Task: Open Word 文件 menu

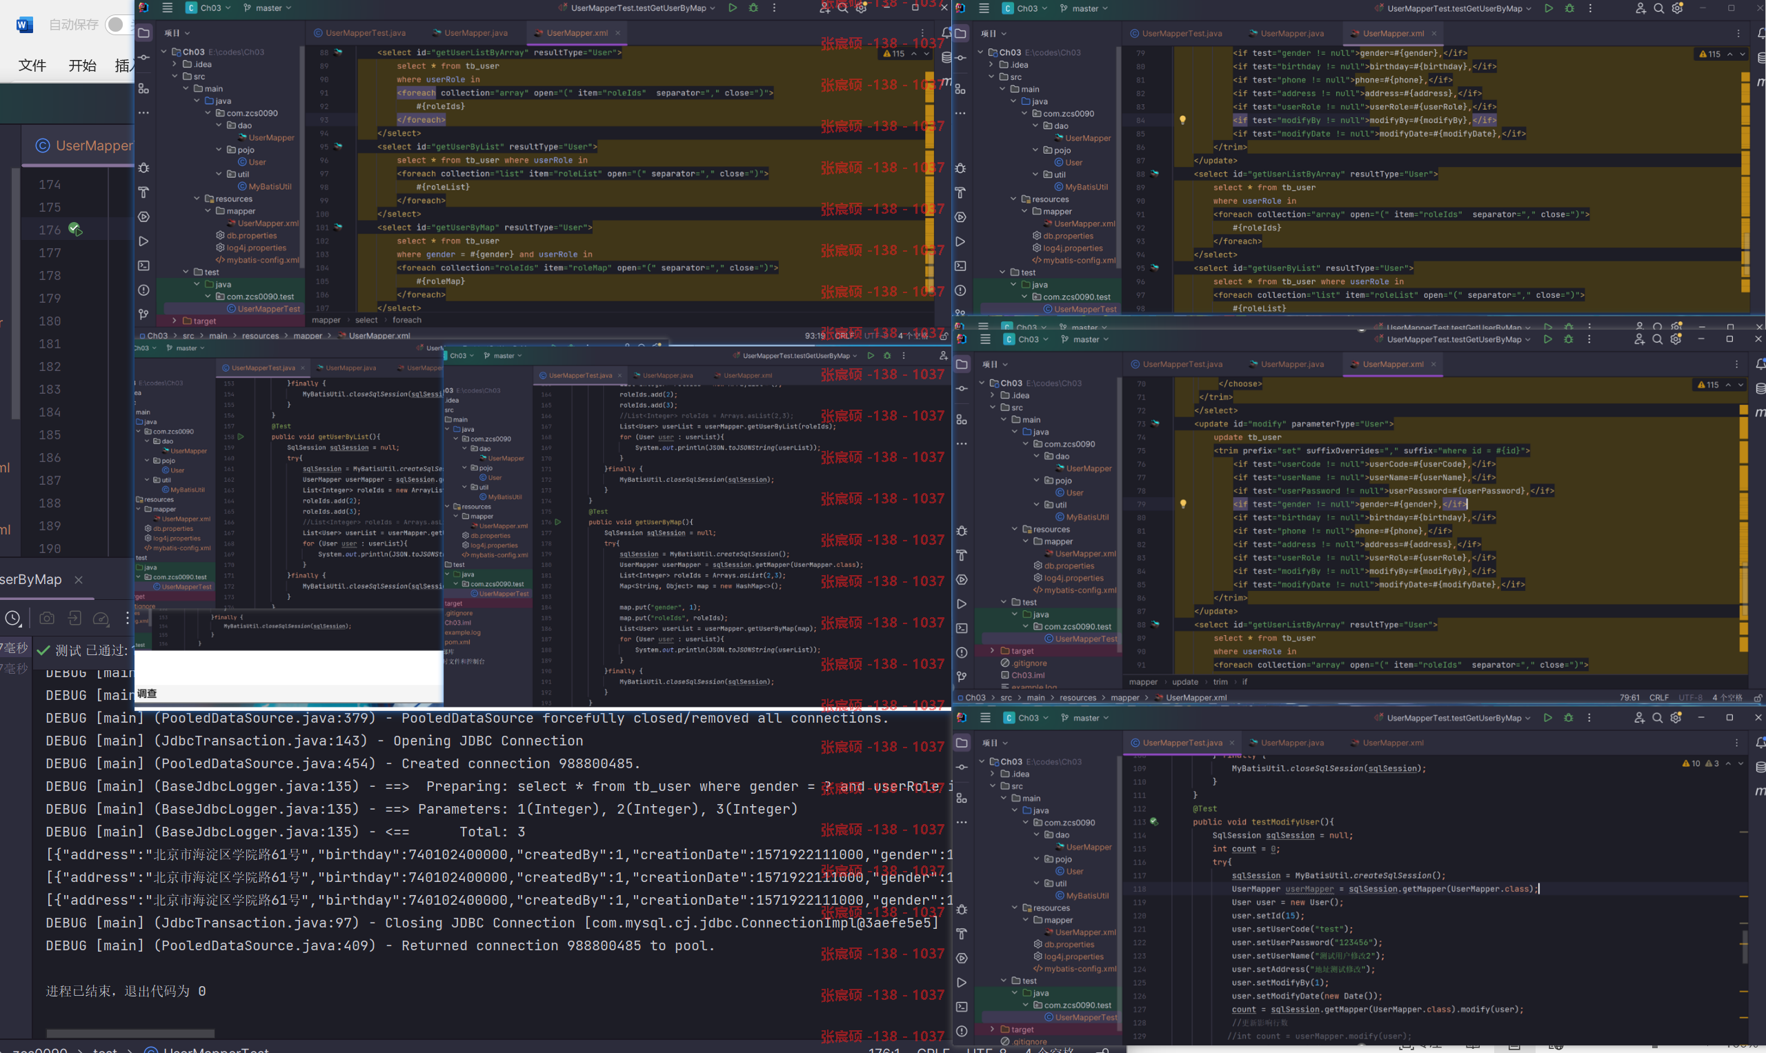Action: tap(32, 66)
